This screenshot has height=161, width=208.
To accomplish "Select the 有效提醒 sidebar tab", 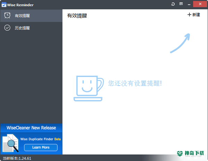I will click(31, 16).
